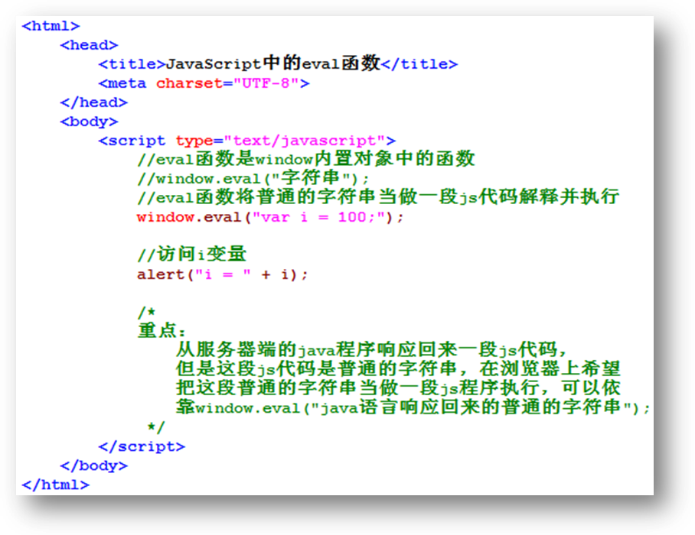Click the title text 'JavaScript中的eval函数'

(273, 64)
